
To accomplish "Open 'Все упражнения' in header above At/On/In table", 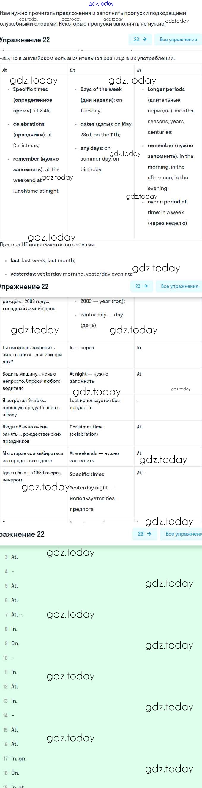I will [x=178, y=40].
